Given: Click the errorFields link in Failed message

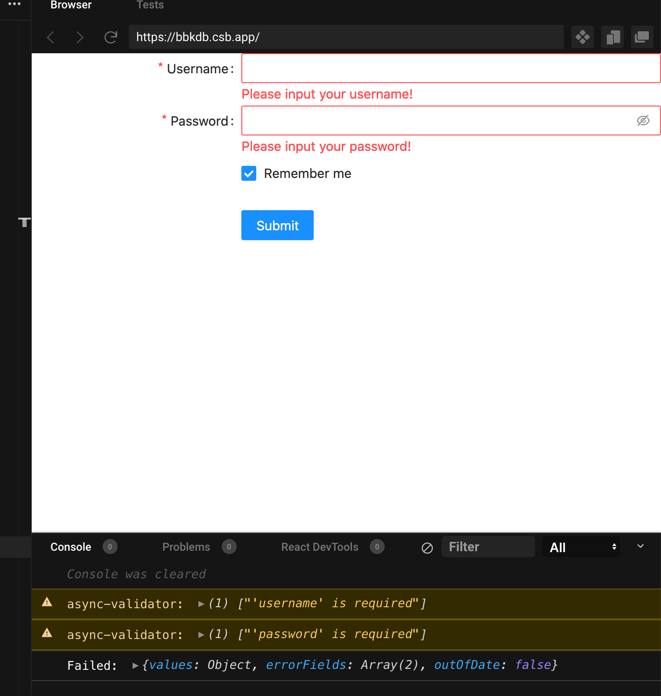Looking at the screenshot, I should pos(306,665).
